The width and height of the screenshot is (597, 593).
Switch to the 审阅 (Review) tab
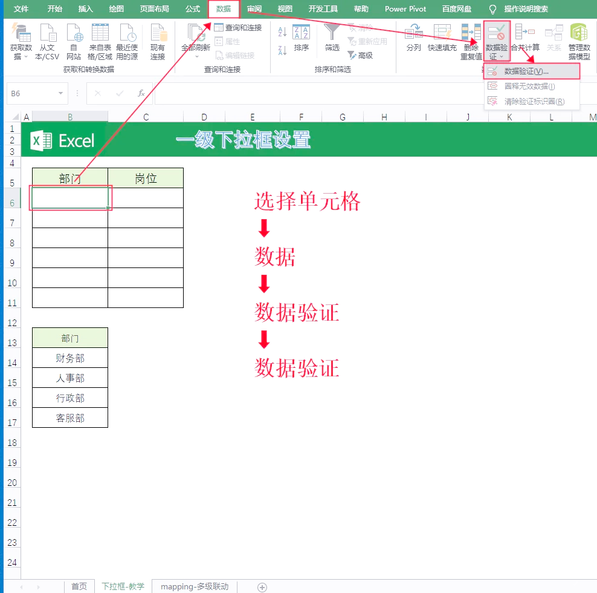tap(254, 8)
